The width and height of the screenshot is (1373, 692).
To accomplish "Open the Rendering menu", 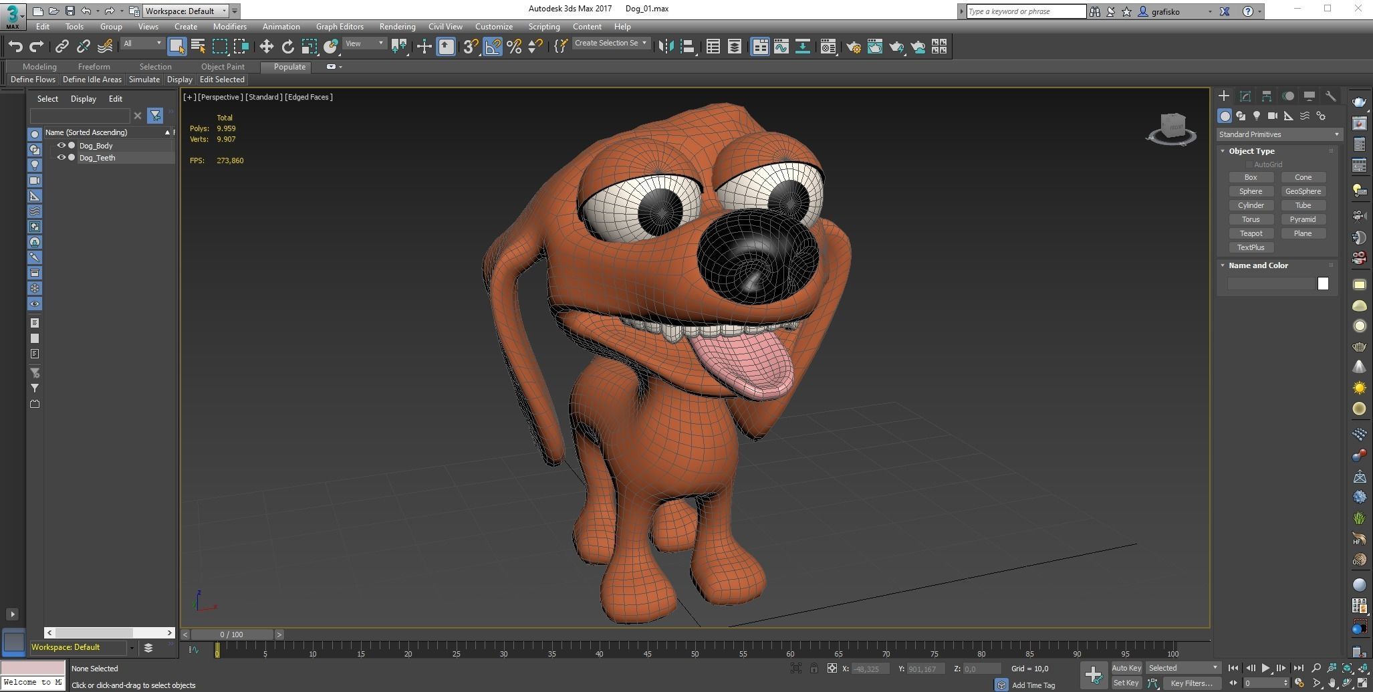I will click(x=397, y=27).
